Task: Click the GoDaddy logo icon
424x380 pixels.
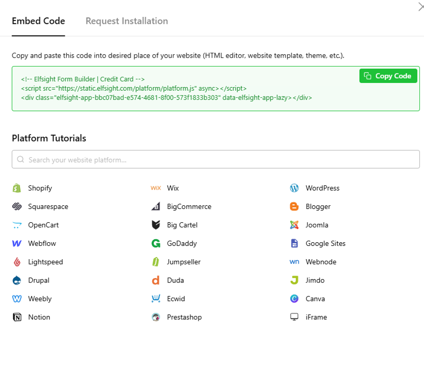Action: pyautogui.click(x=156, y=243)
